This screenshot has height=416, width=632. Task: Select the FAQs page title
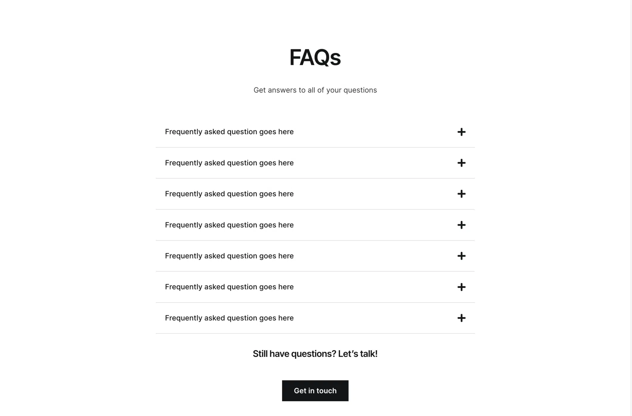point(315,57)
